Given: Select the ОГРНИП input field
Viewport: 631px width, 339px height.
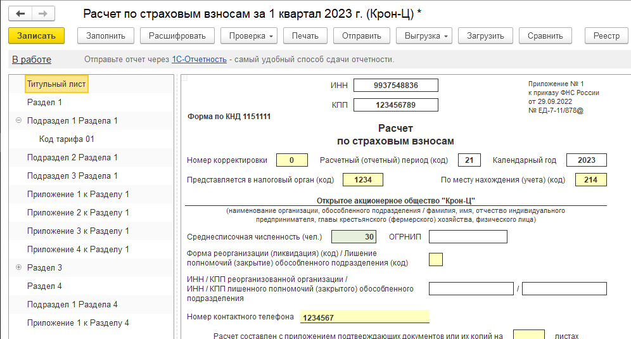Looking at the screenshot, I should [x=468, y=237].
